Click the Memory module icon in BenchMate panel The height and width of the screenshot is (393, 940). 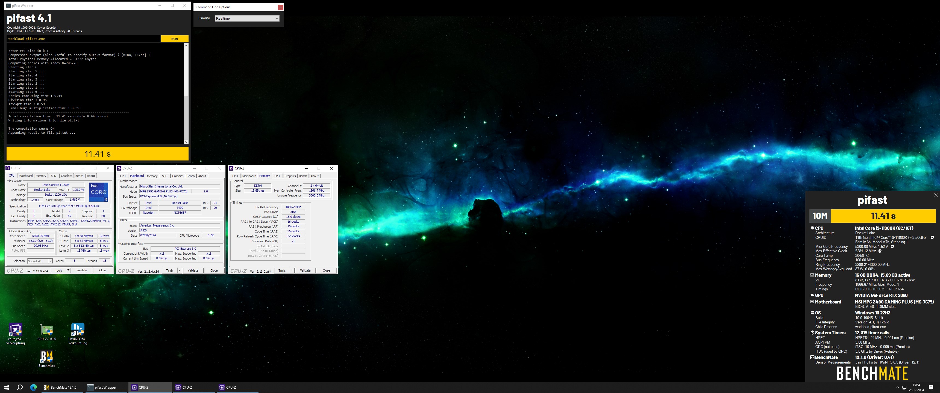tap(812, 275)
